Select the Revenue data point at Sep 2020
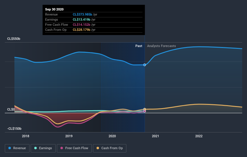This screenshot has height=157, width=247. pyautogui.click(x=144, y=65)
